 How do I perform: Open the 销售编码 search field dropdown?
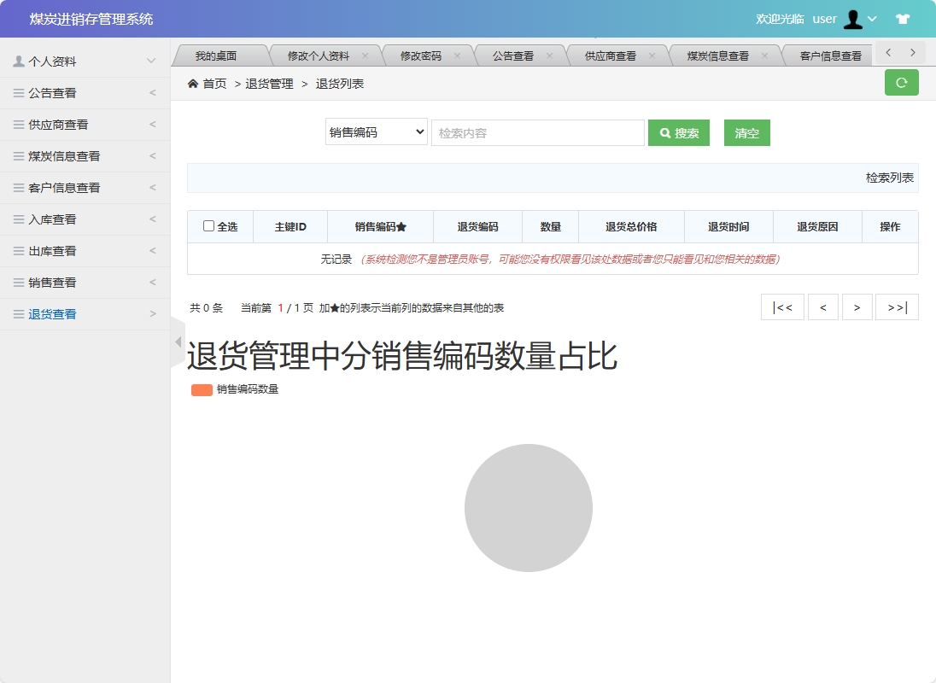point(376,131)
